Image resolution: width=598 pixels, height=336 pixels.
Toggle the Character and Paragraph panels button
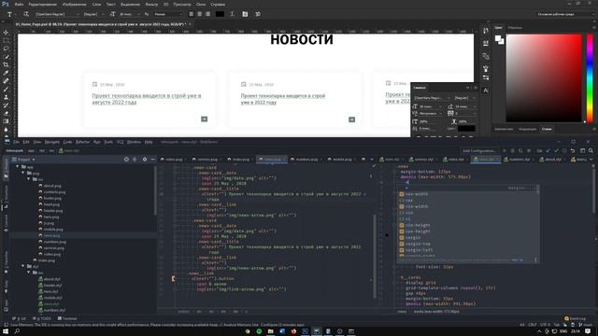pyautogui.click(x=245, y=14)
